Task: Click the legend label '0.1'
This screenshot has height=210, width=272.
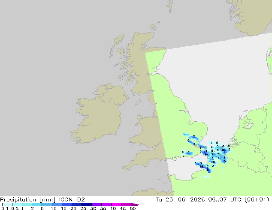Action: point(5,208)
